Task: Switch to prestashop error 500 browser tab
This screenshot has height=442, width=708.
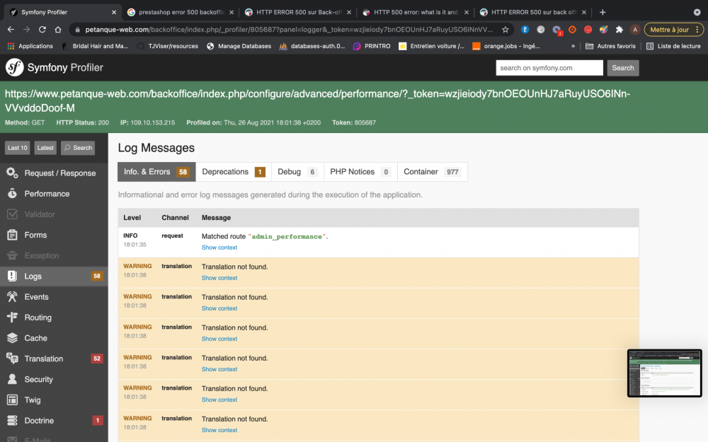Action: point(181,12)
